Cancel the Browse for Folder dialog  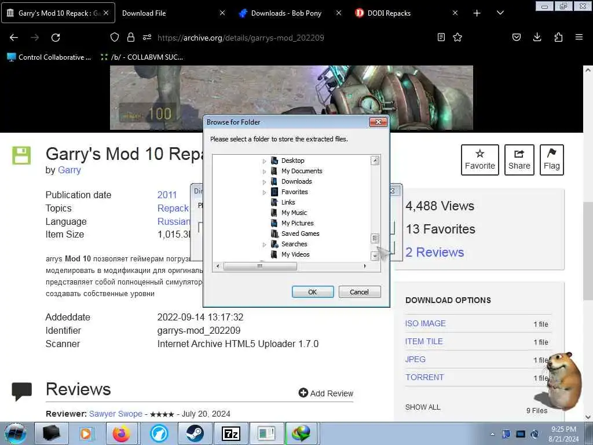tap(359, 292)
